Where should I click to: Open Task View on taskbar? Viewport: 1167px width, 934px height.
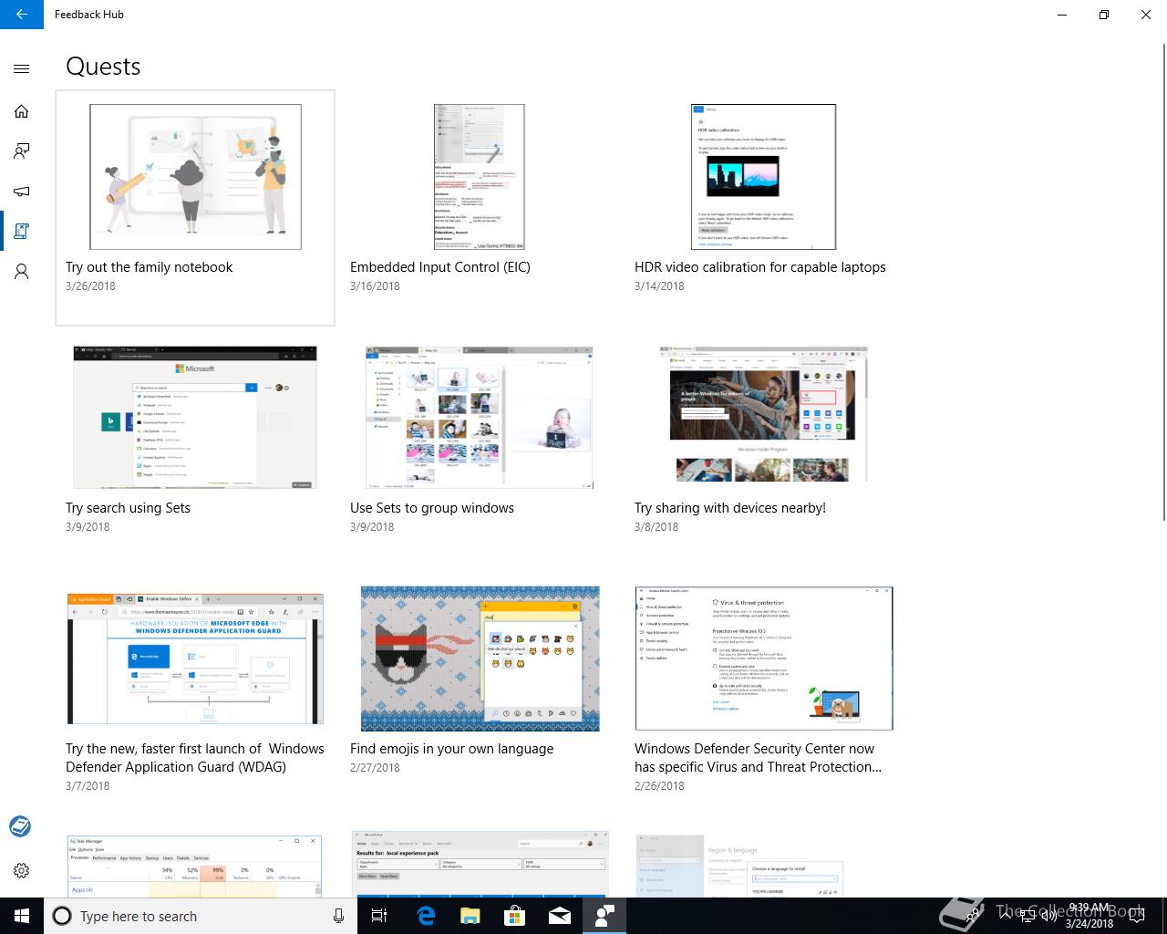click(x=380, y=916)
